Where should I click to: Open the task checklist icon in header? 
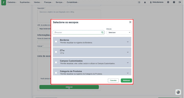click(139, 2)
